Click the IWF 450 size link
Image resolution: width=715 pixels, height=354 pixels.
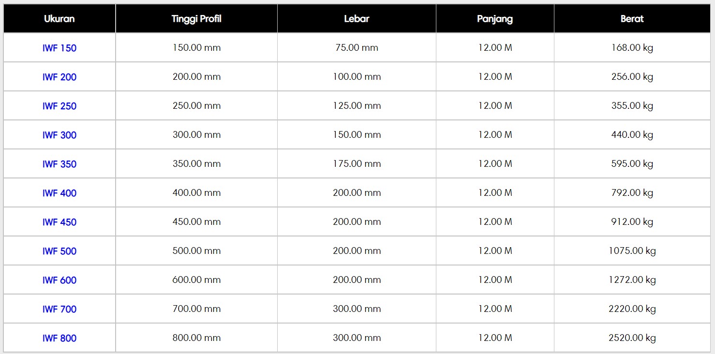point(60,222)
